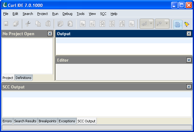Open the forward navigation history dropdown arrow
The width and height of the screenshot is (194, 132).
167,24
